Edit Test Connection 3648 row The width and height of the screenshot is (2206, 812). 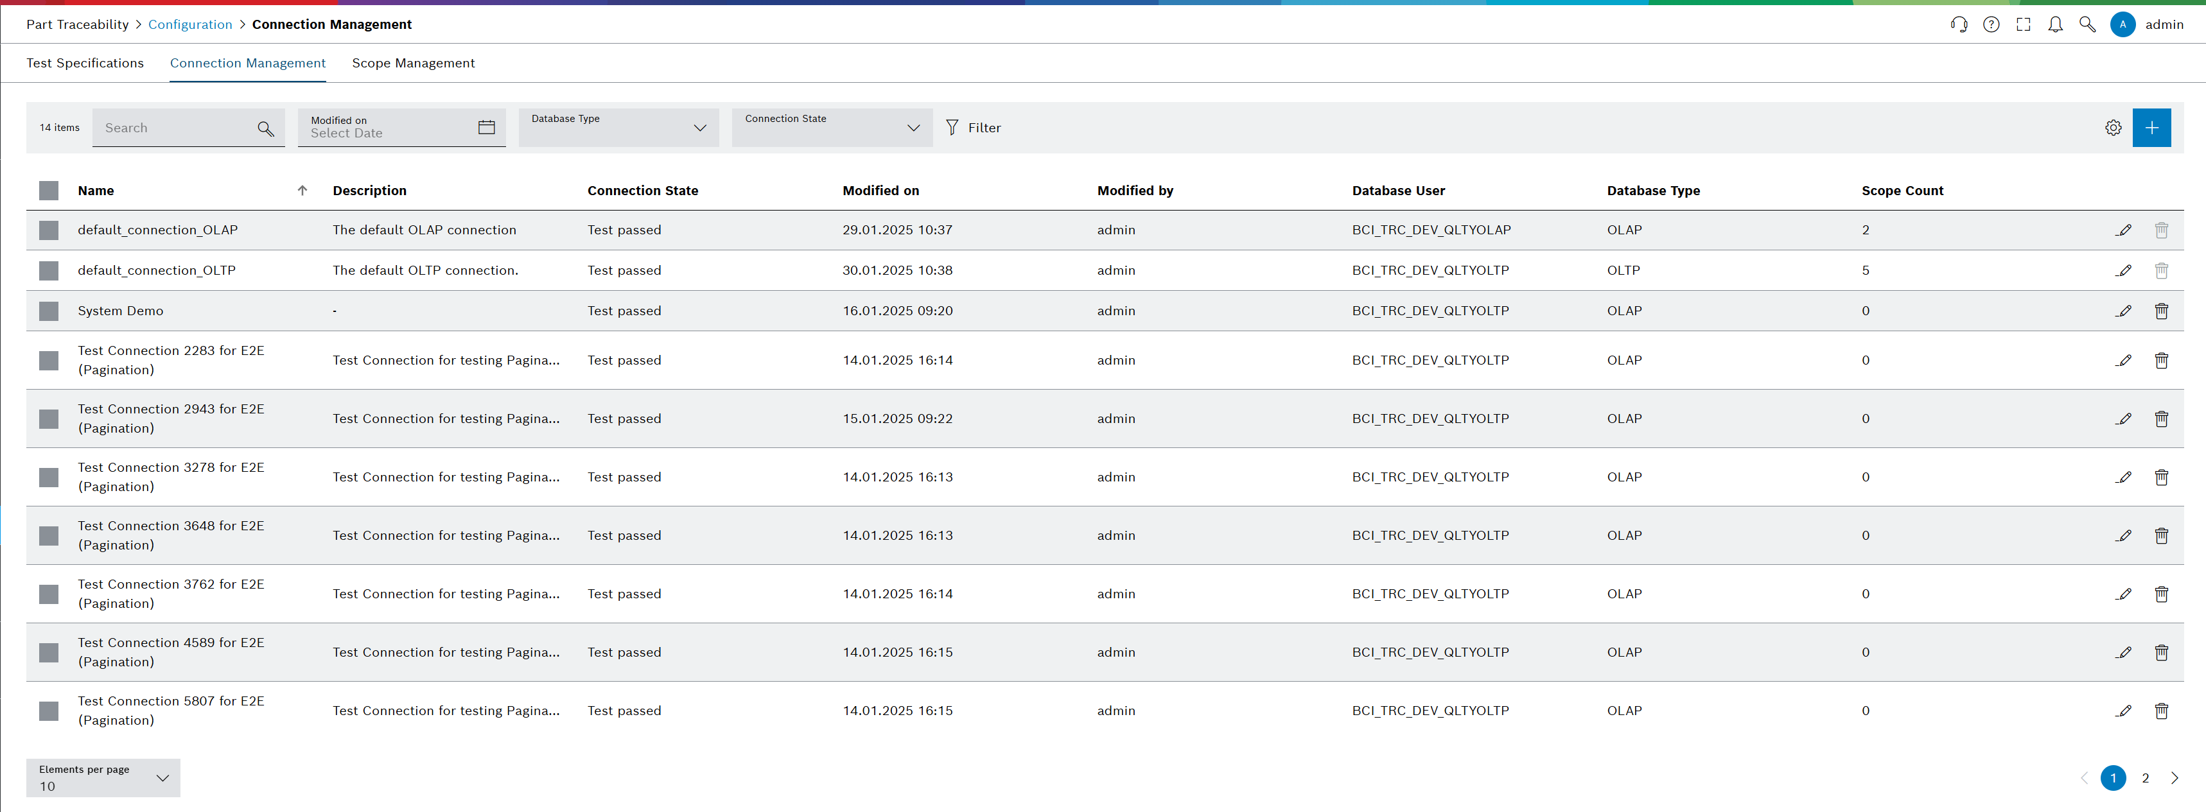pos(2123,535)
